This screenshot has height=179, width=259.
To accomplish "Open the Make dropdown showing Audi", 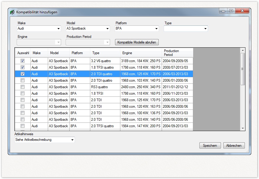I will point(58,29).
